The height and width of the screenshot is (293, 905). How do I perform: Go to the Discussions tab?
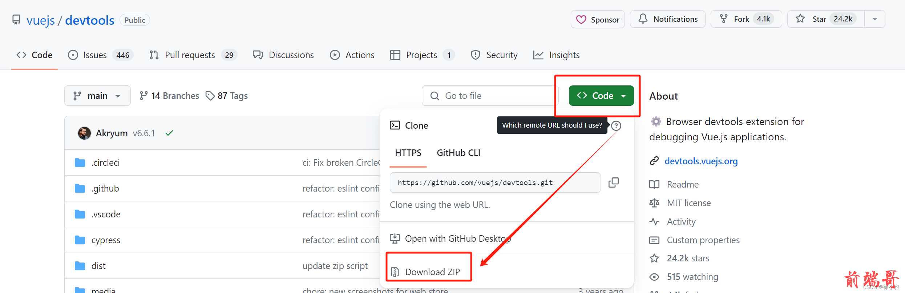[x=283, y=55]
